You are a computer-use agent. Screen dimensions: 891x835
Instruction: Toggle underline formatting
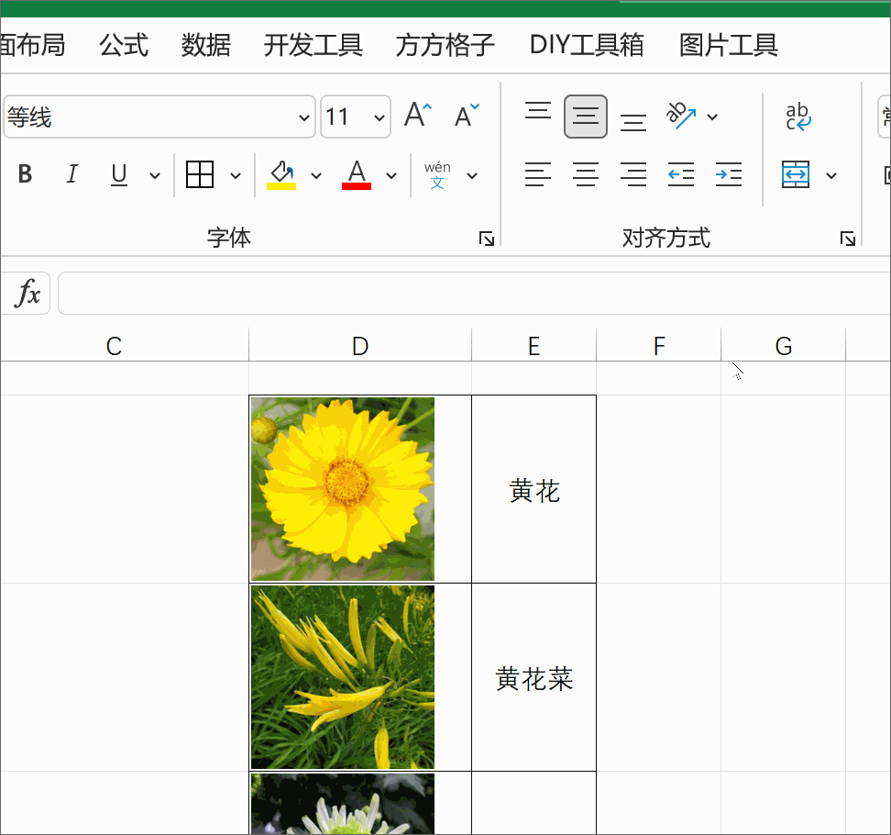click(119, 174)
